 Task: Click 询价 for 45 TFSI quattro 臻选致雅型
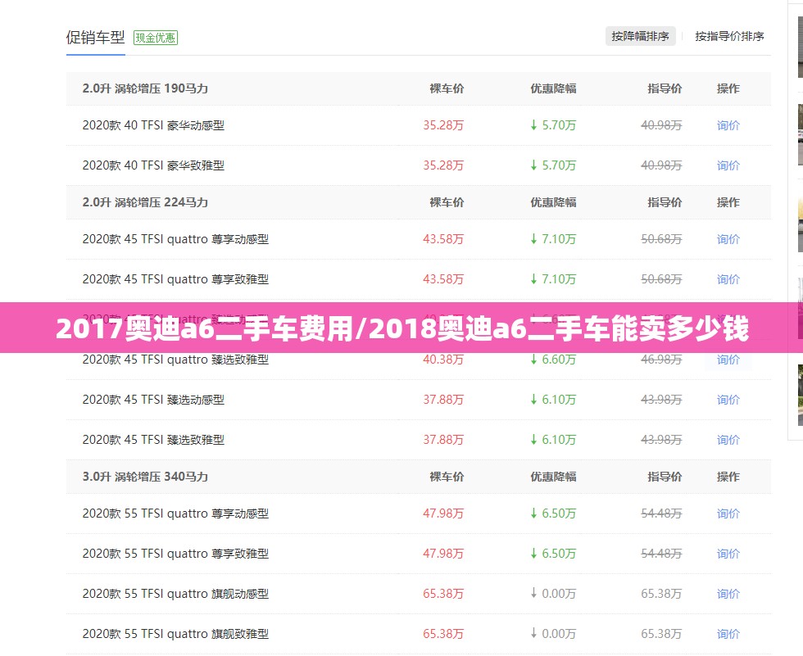click(728, 360)
